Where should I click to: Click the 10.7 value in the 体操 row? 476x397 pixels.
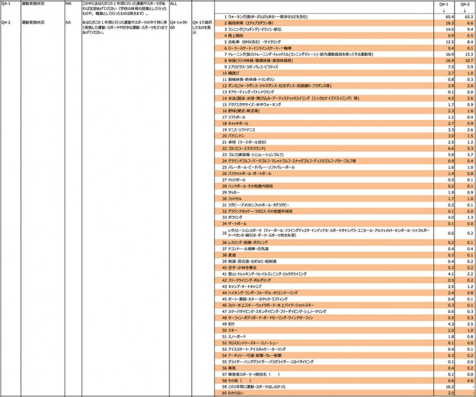(x=469, y=61)
